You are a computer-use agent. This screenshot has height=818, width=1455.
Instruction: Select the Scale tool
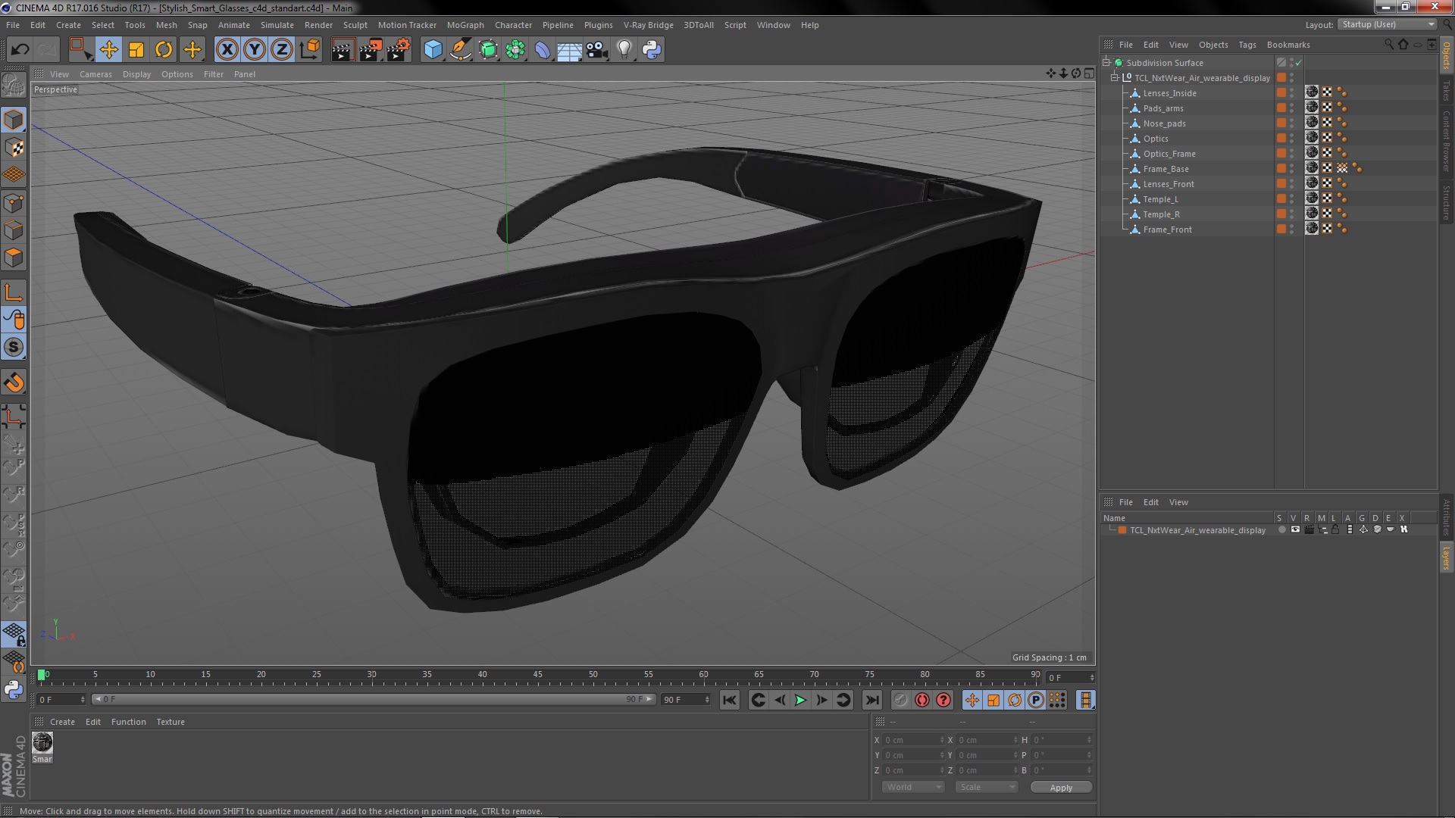tap(136, 50)
